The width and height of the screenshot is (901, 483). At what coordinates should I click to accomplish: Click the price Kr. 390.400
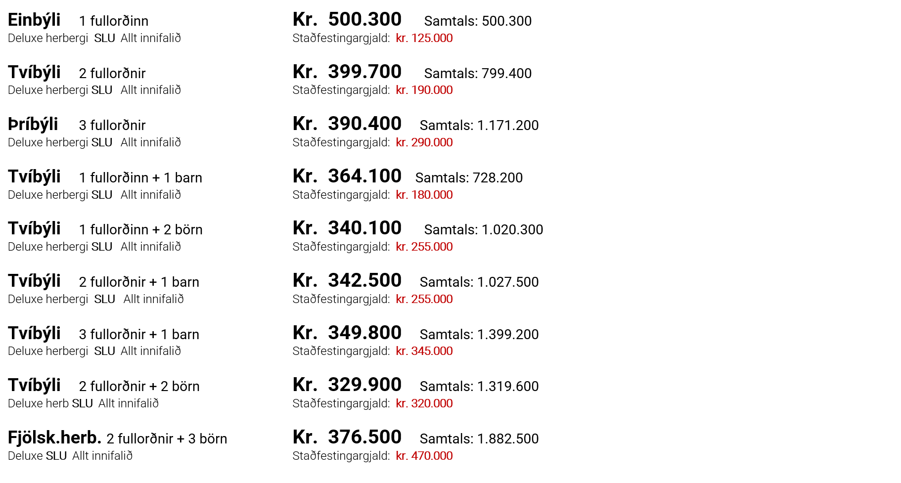347,124
